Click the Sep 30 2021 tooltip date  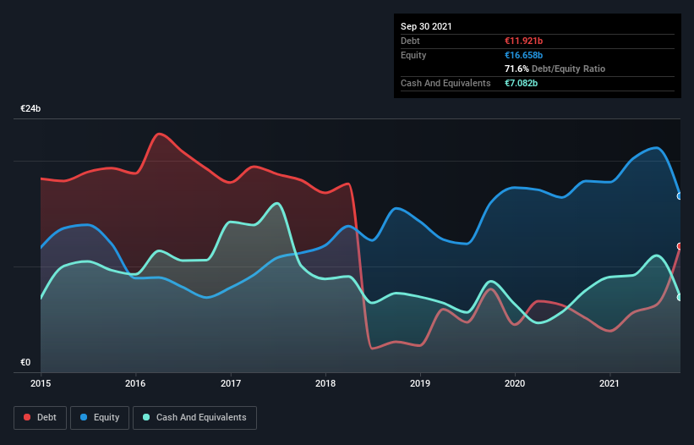[x=426, y=26]
